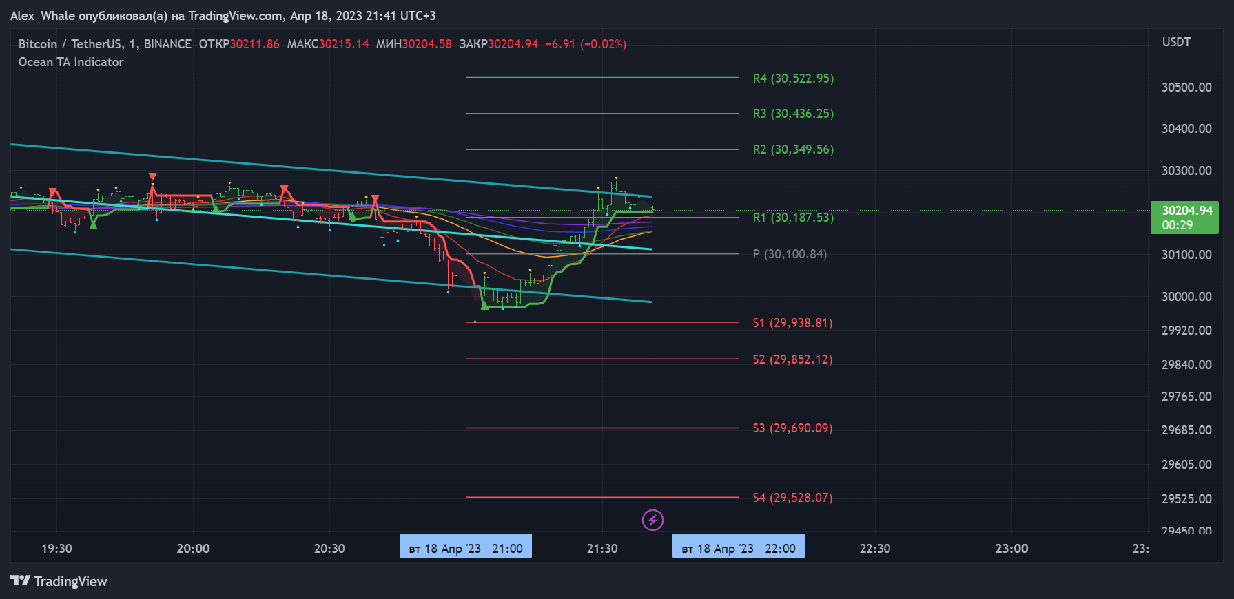Click the green current price tag with countdown
This screenshot has height=599, width=1234.
pyautogui.click(x=1185, y=218)
